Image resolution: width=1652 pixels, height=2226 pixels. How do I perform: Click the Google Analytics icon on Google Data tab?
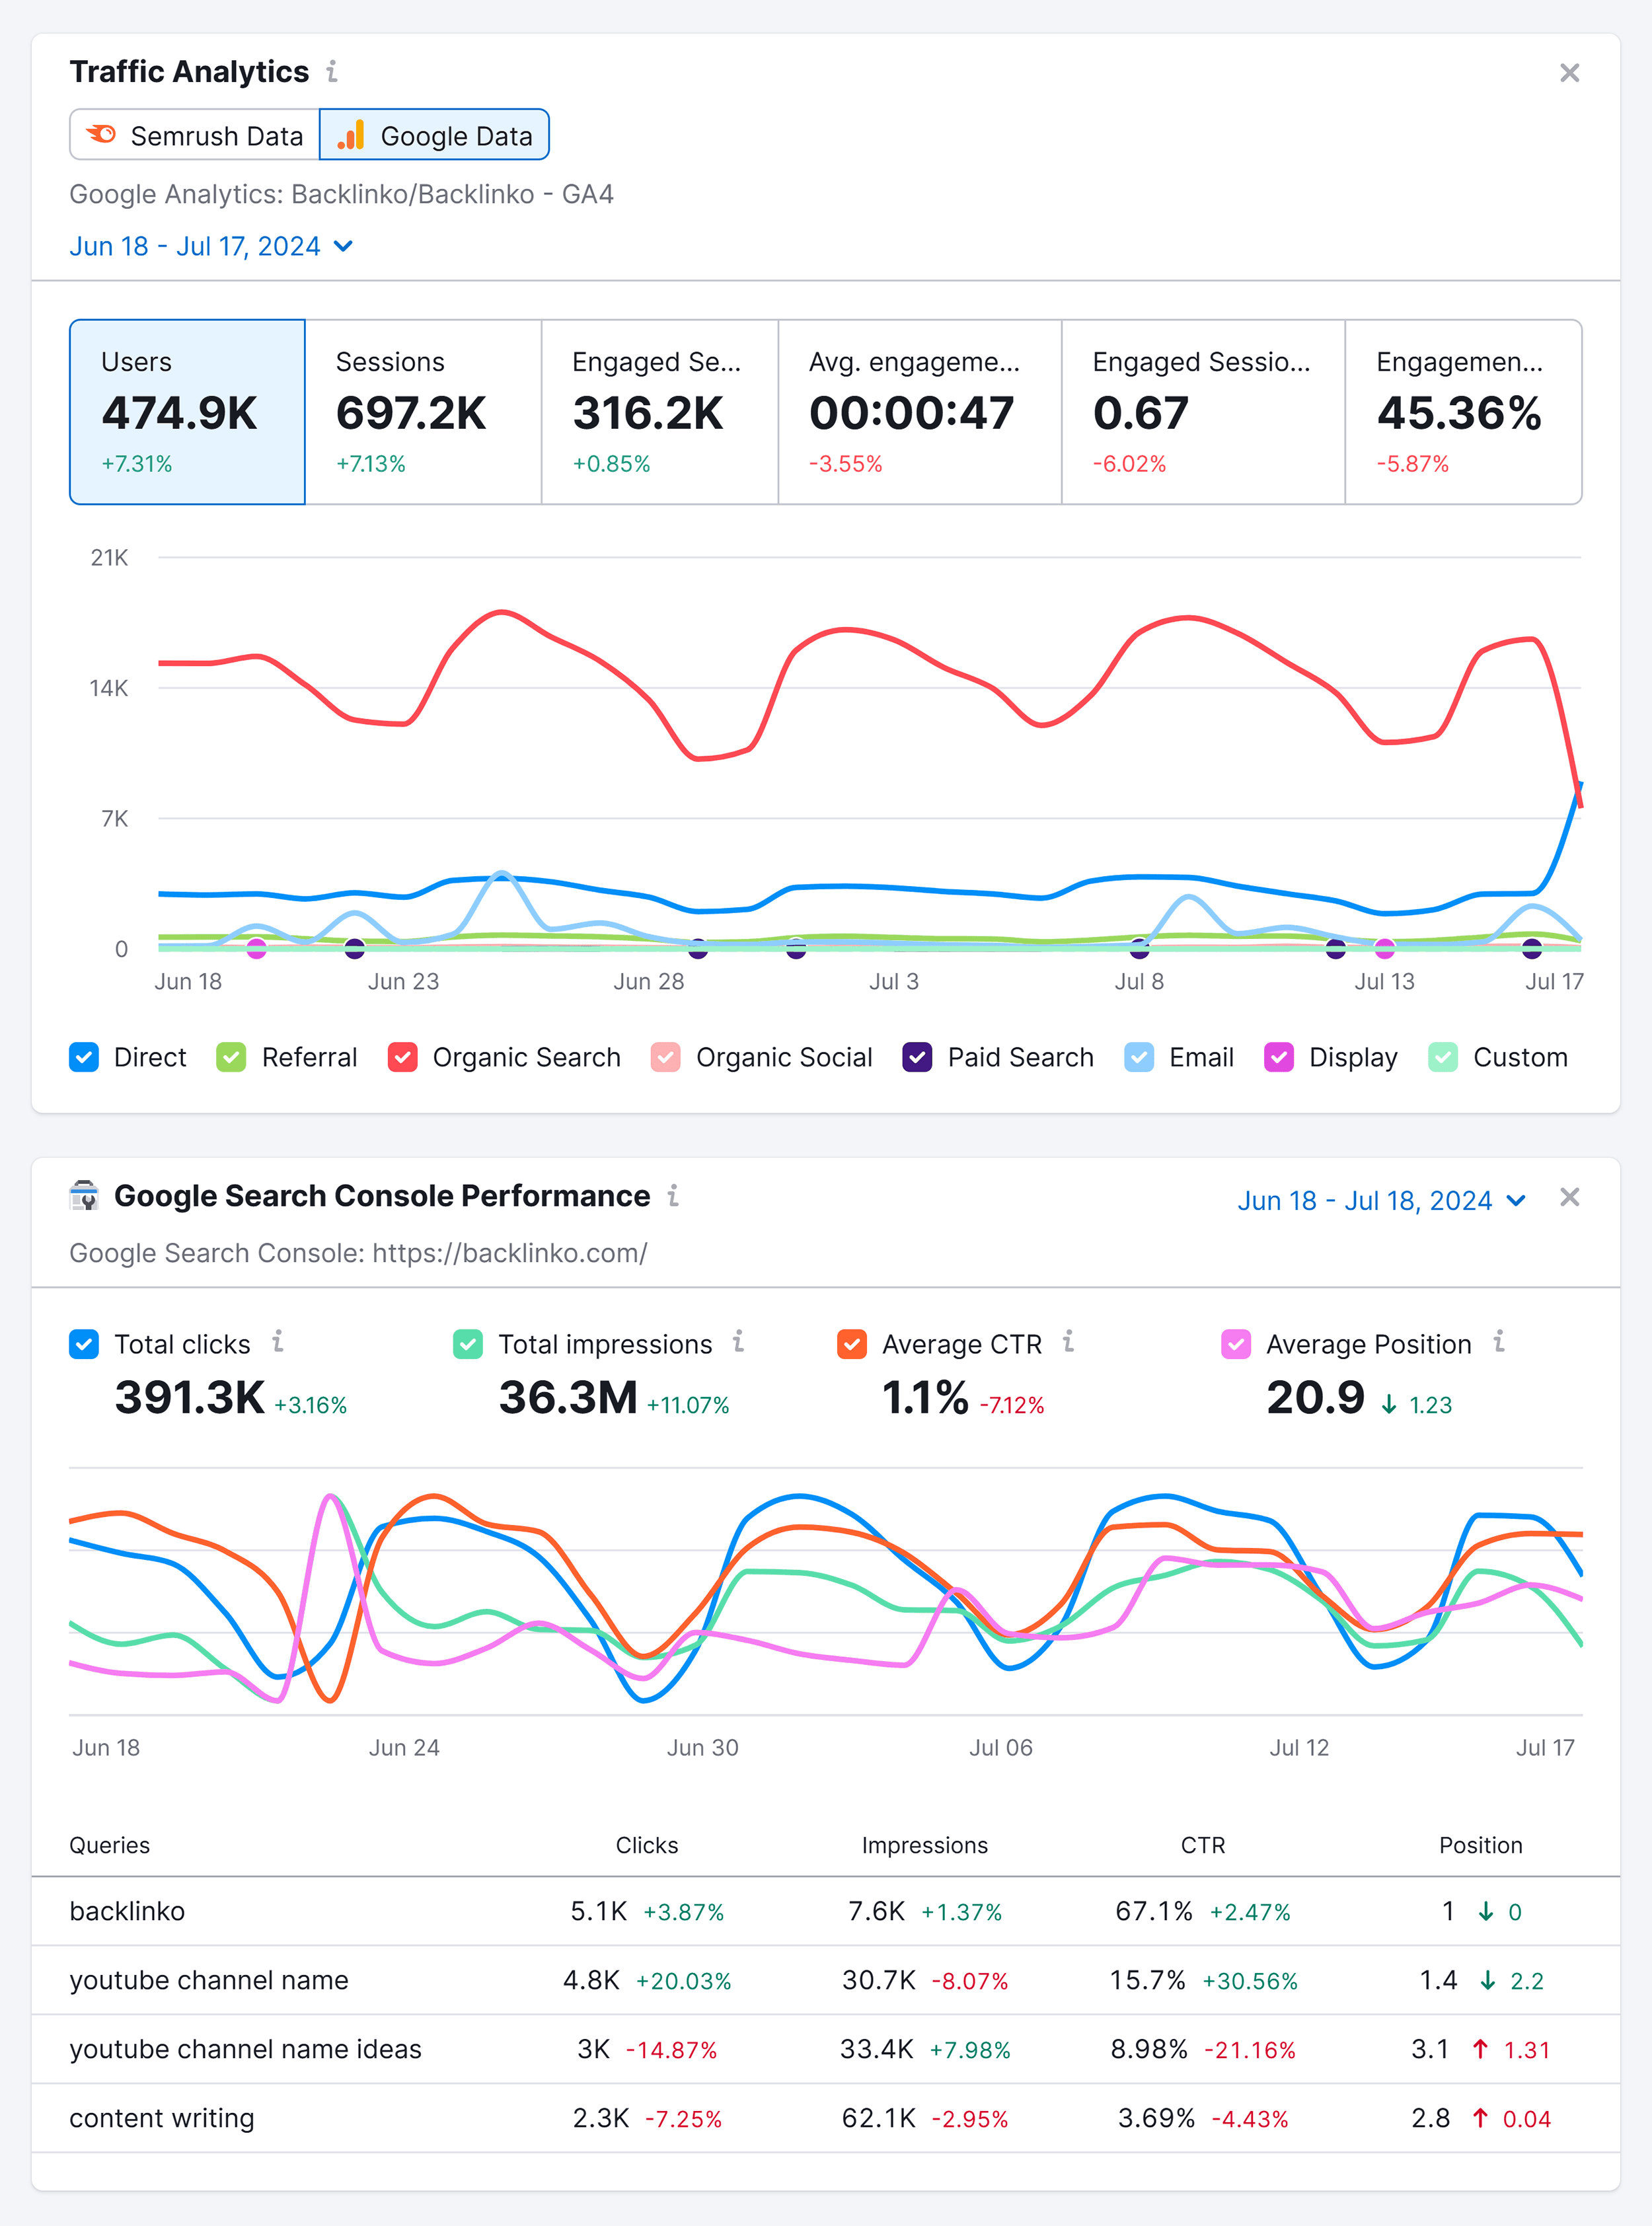(x=352, y=135)
